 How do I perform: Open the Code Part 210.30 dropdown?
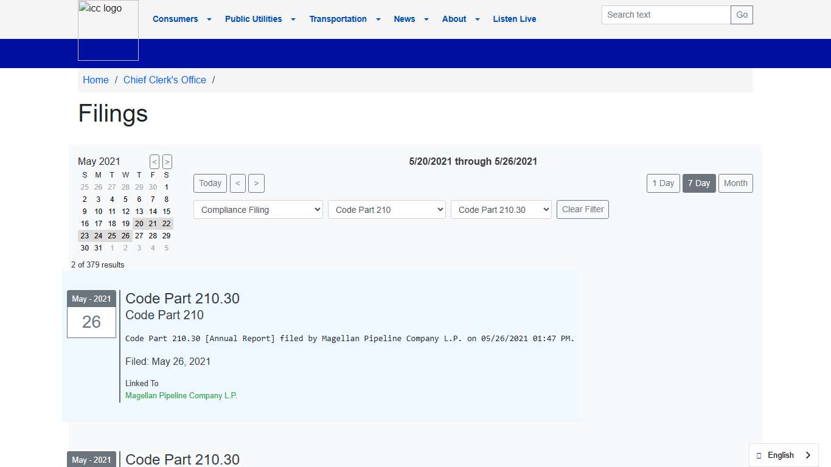[501, 210]
